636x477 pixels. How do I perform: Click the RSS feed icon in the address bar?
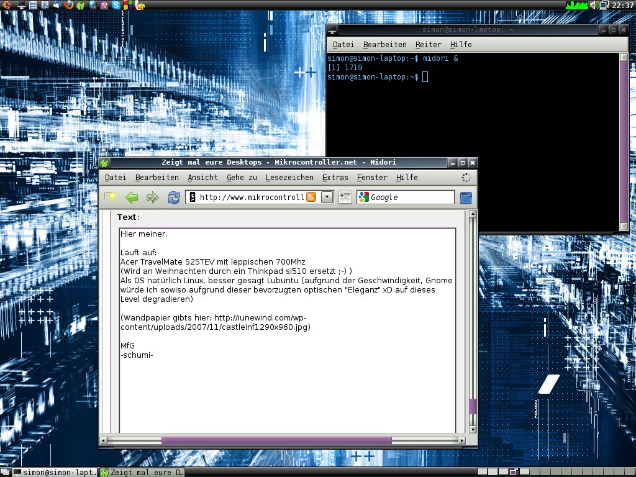pyautogui.click(x=311, y=197)
